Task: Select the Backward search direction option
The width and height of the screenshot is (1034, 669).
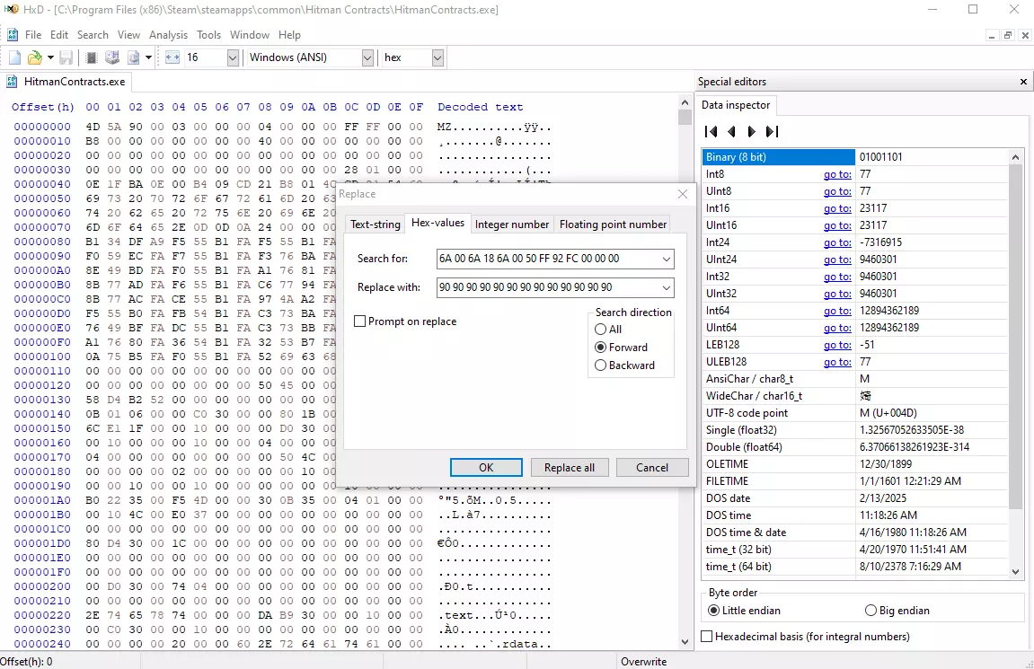Action: tap(601, 365)
